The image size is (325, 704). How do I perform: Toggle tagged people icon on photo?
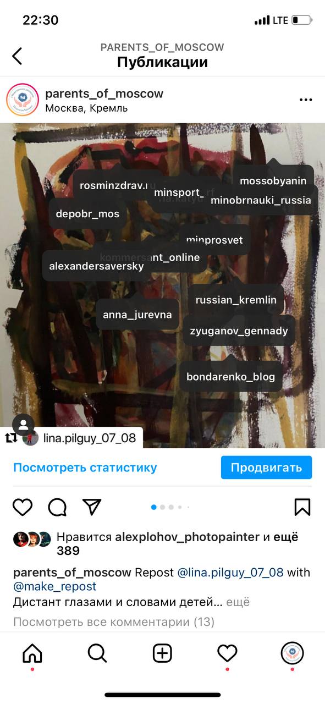coord(24,425)
